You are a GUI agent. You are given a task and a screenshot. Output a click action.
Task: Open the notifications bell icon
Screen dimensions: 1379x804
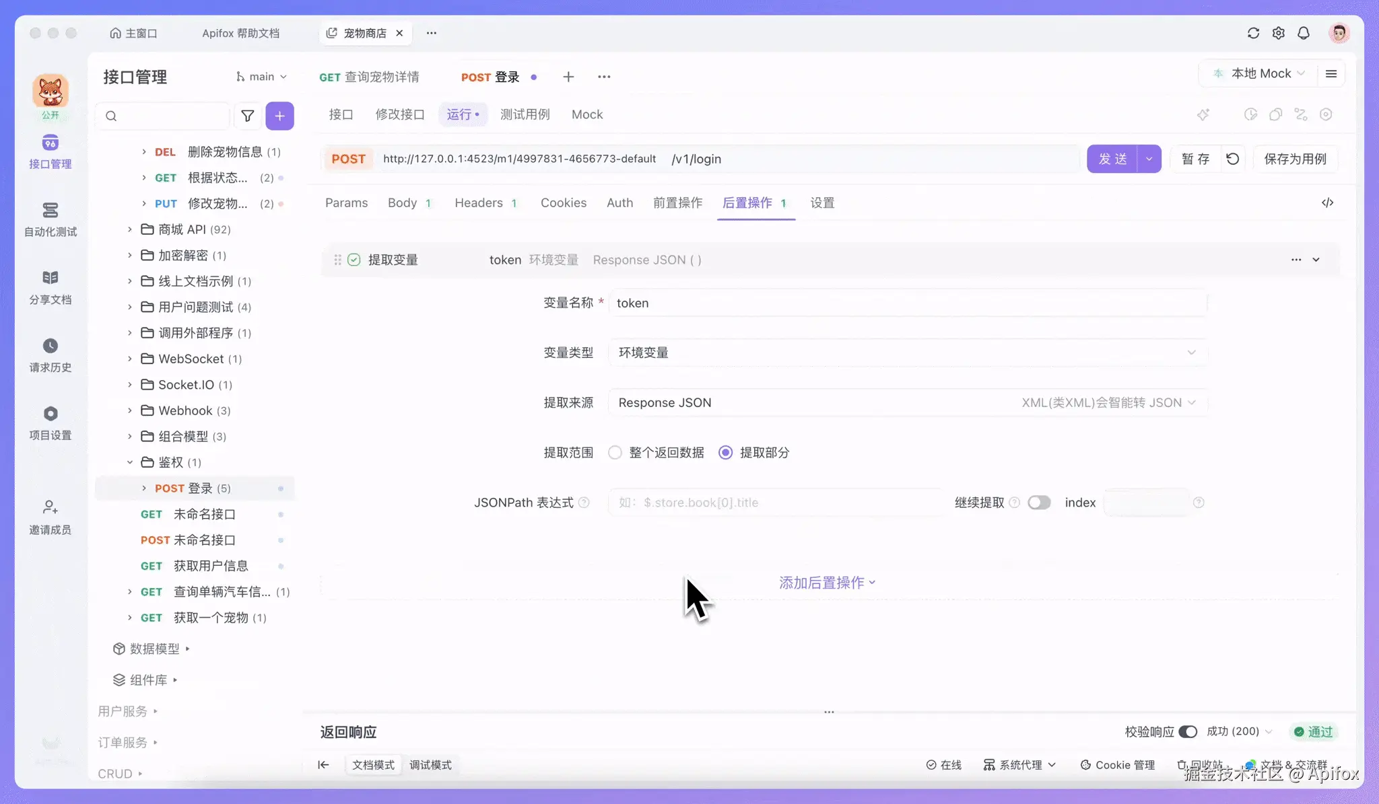click(x=1304, y=33)
